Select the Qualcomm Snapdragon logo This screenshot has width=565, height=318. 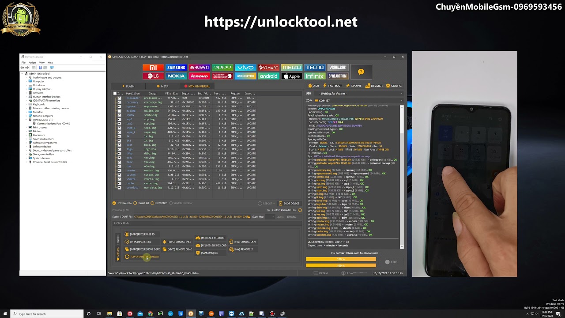[222, 76]
